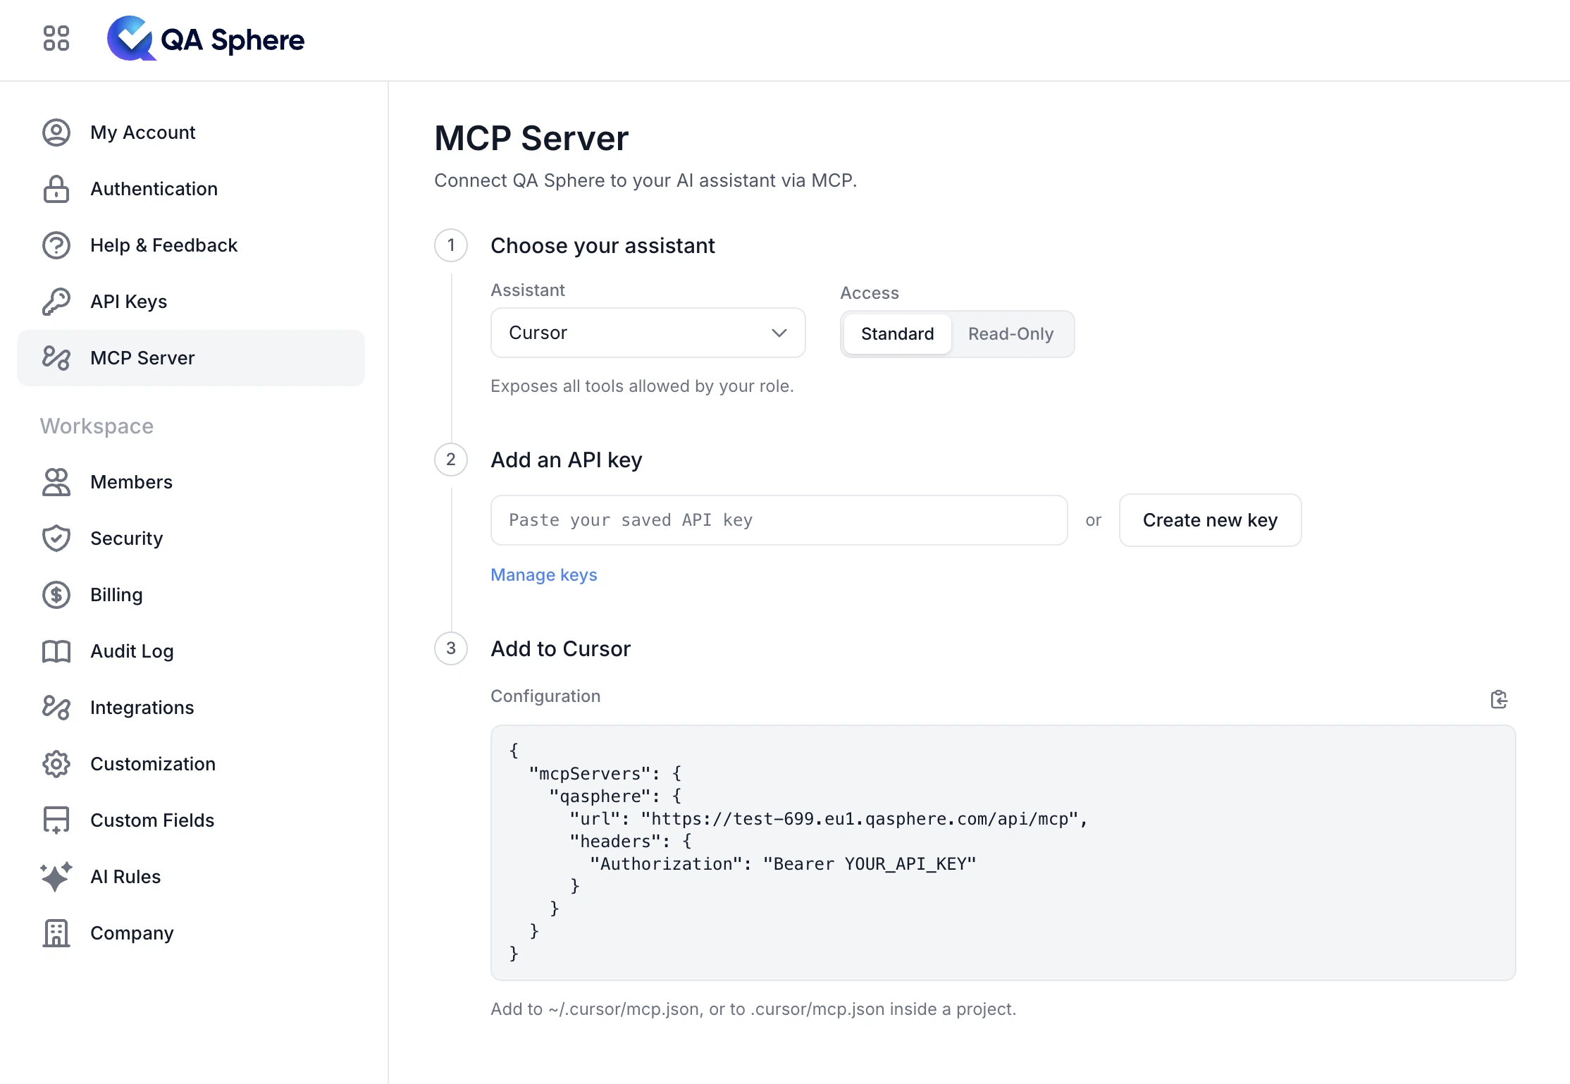The image size is (1570, 1084).
Task: Navigate to API Keys page
Action: click(191, 302)
